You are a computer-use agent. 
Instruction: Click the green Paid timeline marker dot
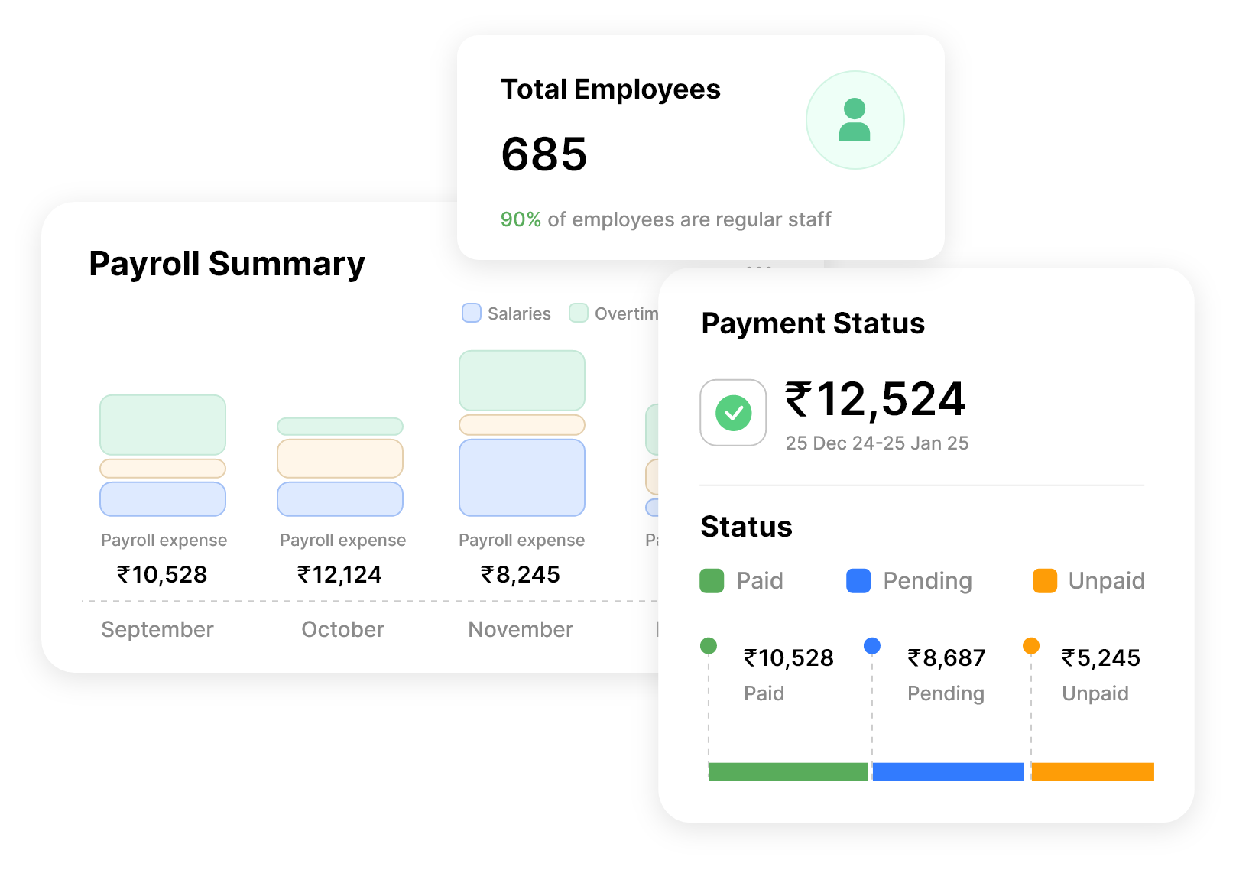point(709,646)
